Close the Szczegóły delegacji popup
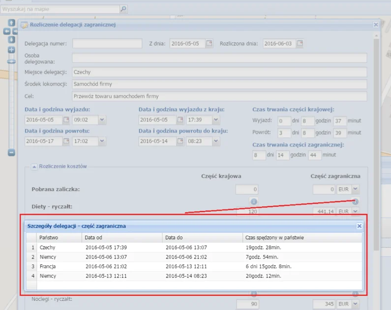This screenshot has width=391, height=310. [360, 226]
